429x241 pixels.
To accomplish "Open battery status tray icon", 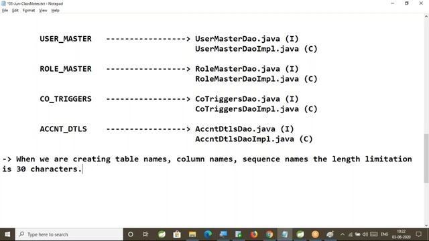I will click(357, 234).
